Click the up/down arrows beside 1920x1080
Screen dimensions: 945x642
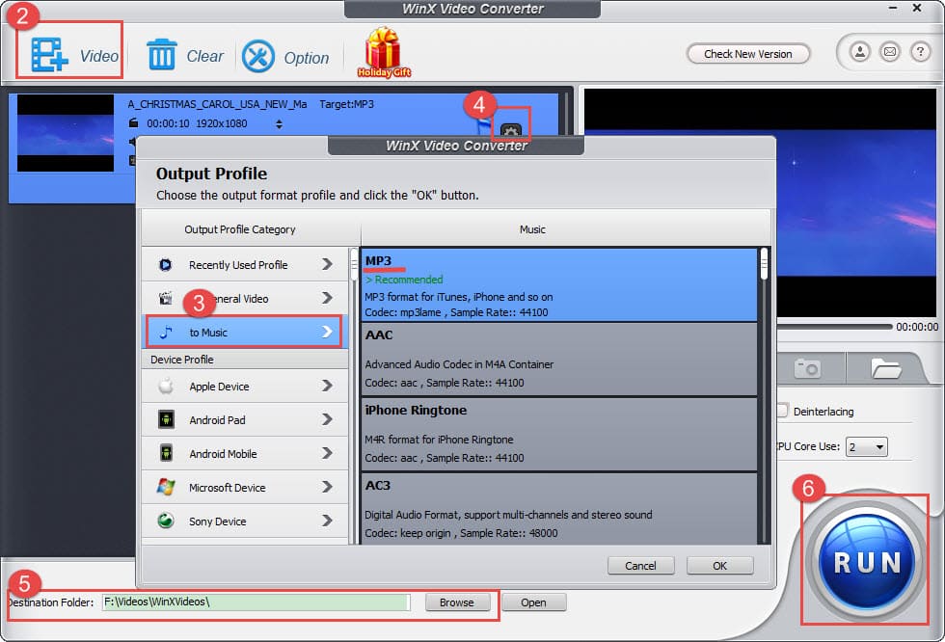(x=279, y=124)
